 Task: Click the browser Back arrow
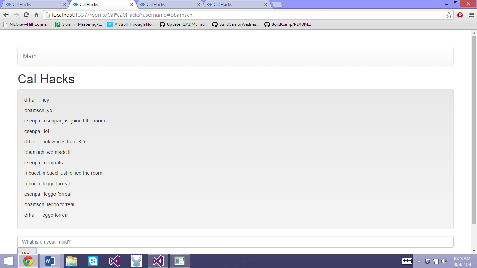click(x=6, y=15)
